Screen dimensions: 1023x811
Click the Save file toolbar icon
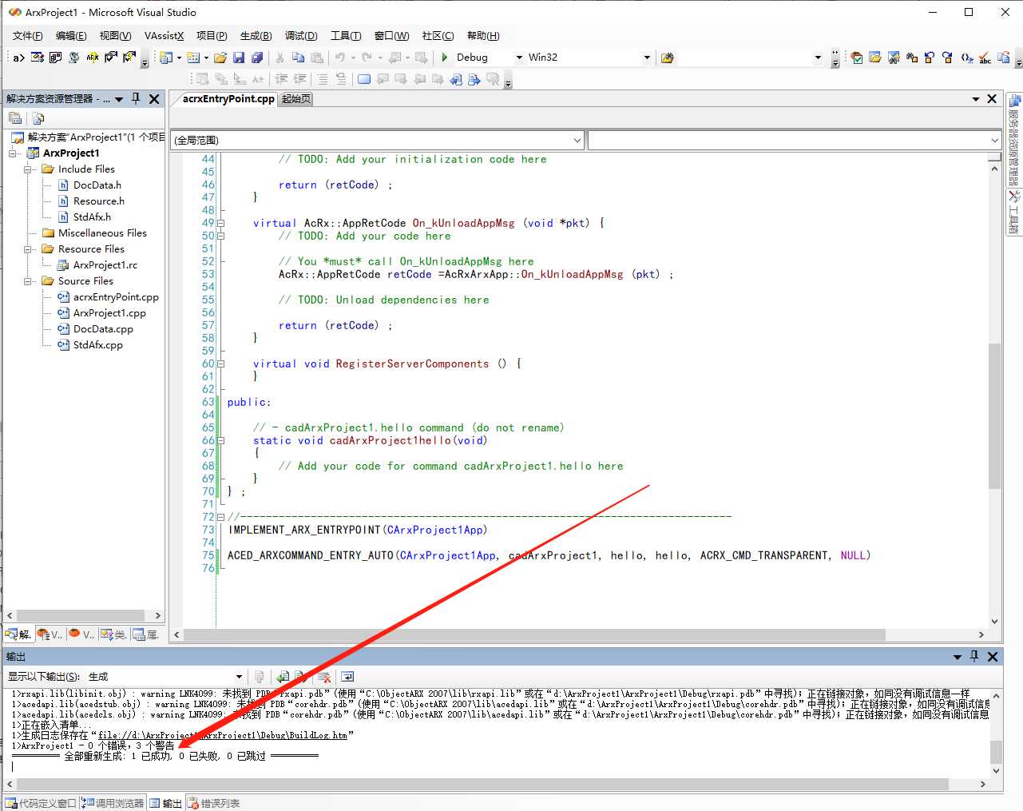pyautogui.click(x=238, y=58)
